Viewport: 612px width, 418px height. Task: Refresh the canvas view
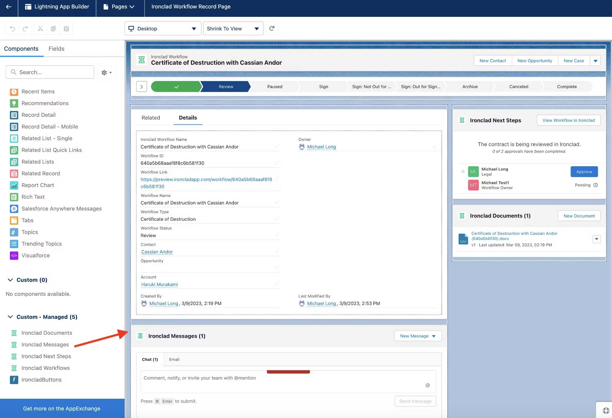(272, 28)
